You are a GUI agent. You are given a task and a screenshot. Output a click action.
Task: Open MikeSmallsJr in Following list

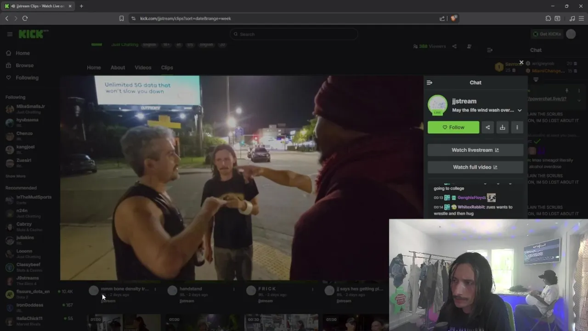click(30, 109)
